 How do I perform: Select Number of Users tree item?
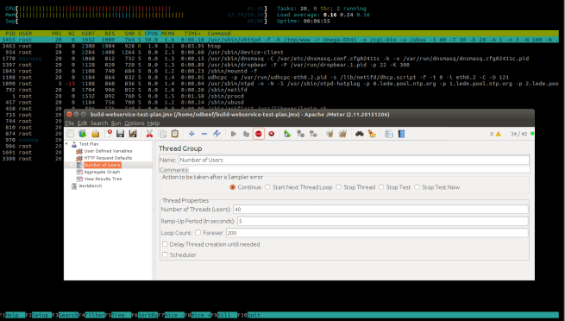103,165
